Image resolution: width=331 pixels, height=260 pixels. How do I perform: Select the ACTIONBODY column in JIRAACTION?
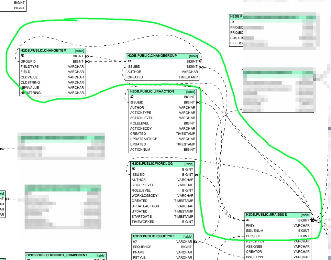(162, 128)
